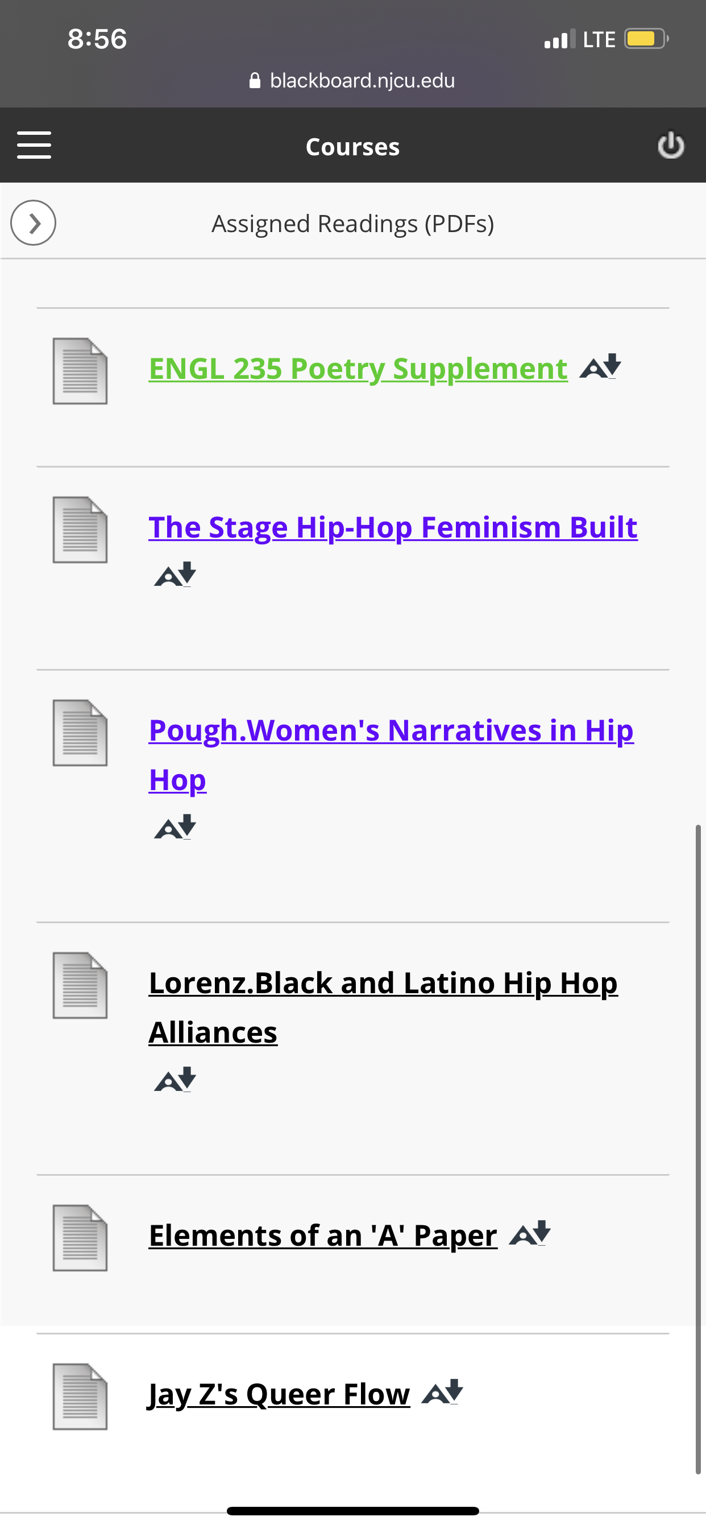706x1529 pixels.
Task: Expand the course menu chevron button
Action: click(33, 223)
